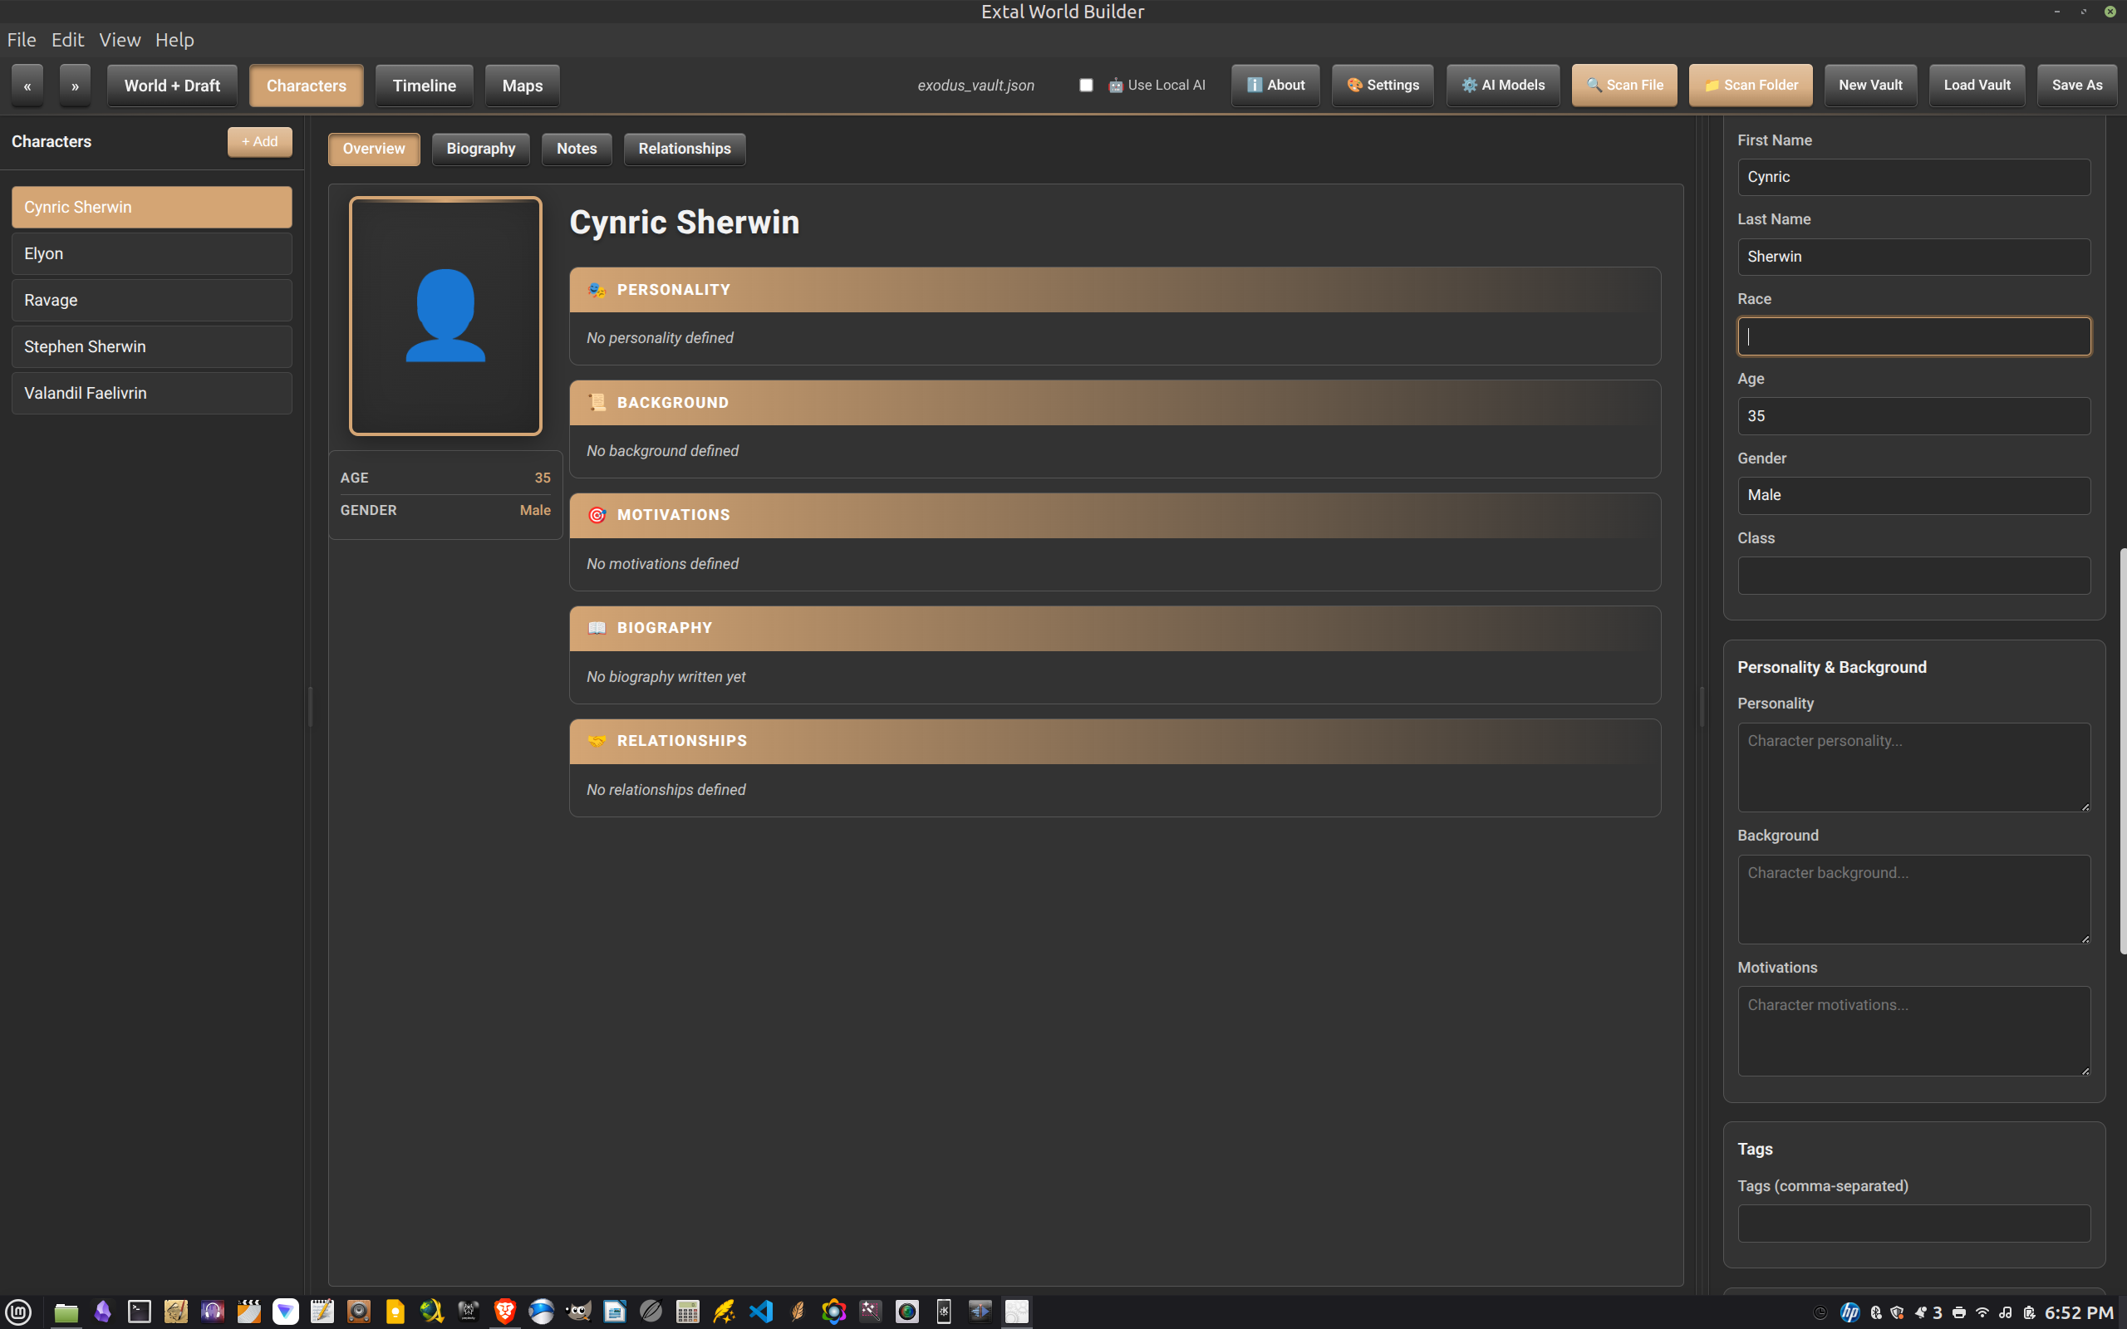Click the forward navigation arrow button

click(x=75, y=86)
